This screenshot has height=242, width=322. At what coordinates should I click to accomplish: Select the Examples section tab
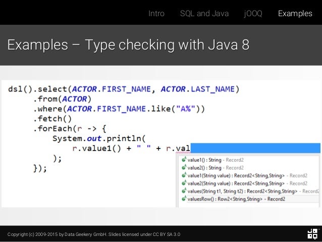coord(295,14)
